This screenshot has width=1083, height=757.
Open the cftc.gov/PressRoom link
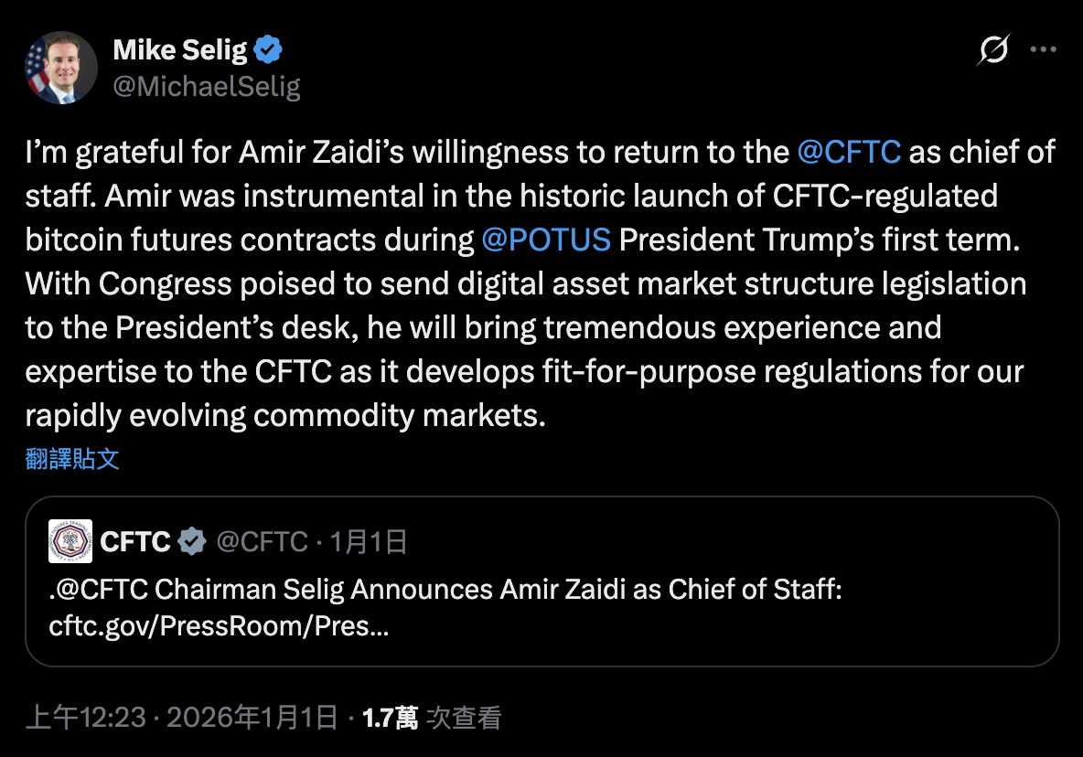coord(218,628)
